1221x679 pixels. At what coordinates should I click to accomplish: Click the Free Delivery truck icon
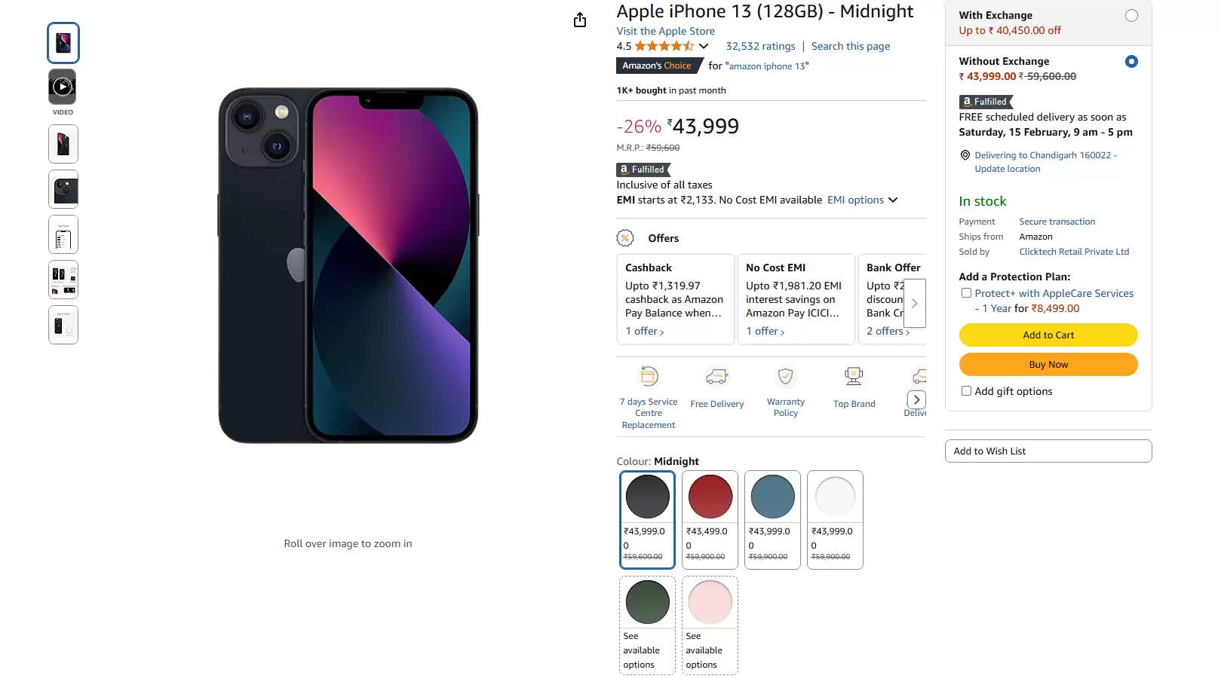click(716, 375)
